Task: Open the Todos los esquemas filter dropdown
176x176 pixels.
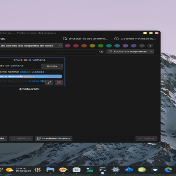Action: coord(130,51)
